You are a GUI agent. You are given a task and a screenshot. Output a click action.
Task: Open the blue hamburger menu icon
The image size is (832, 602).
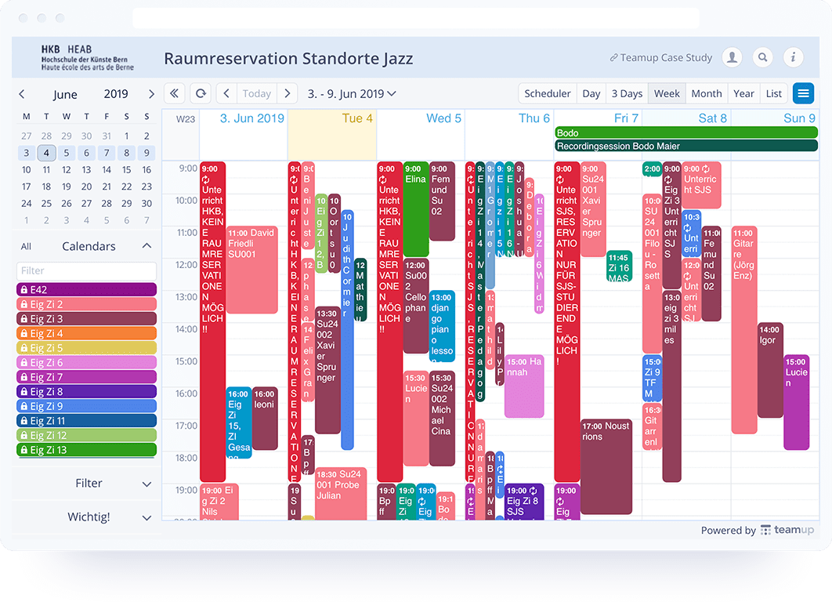pyautogui.click(x=803, y=92)
